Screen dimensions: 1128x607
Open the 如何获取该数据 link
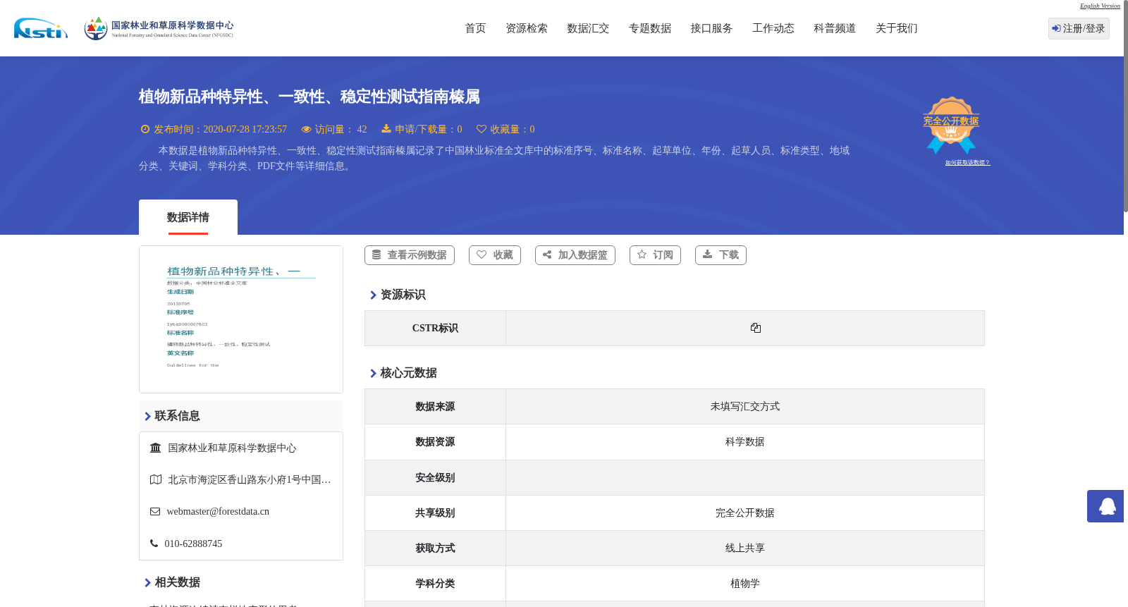[967, 163]
